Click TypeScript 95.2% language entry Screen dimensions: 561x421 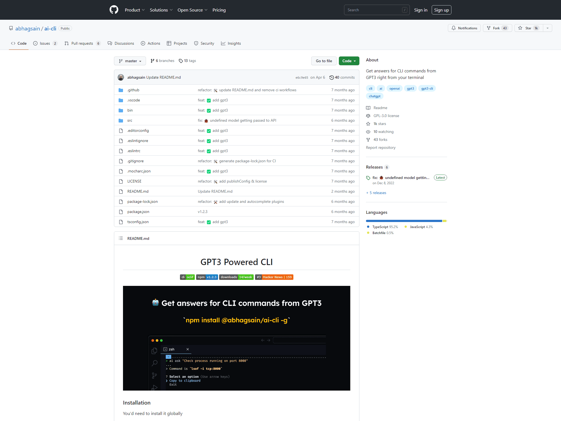tap(382, 227)
